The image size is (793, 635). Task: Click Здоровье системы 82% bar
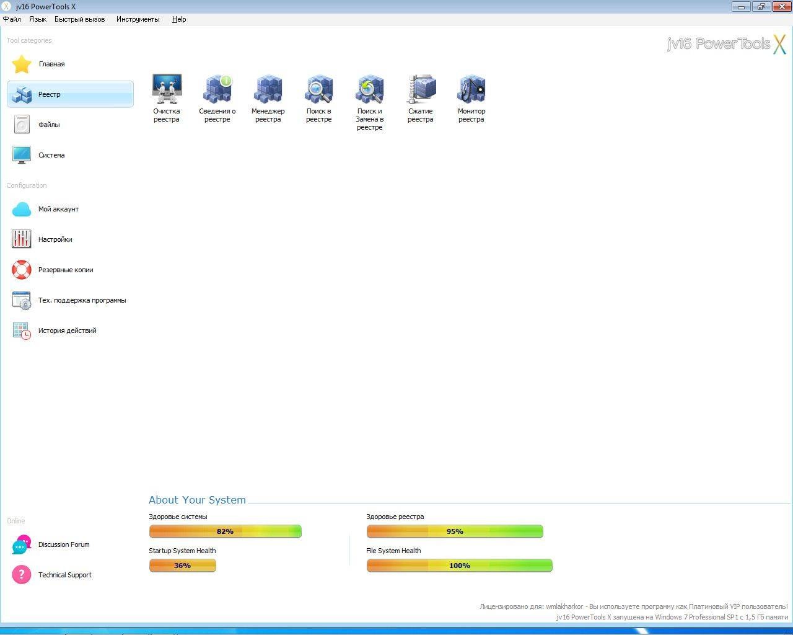click(225, 531)
